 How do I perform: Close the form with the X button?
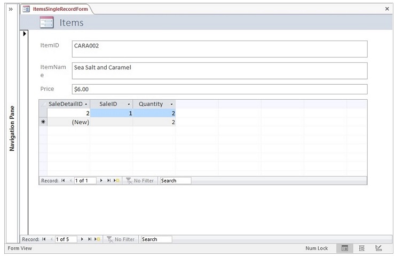[387, 9]
